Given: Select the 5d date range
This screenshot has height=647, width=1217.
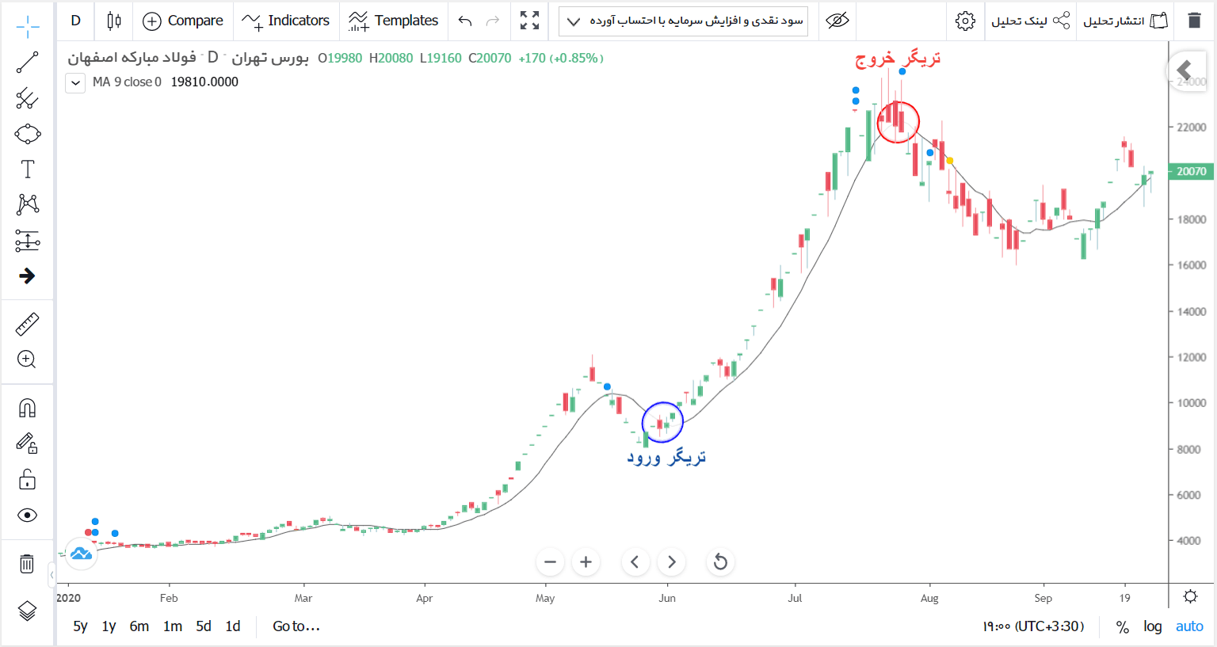Looking at the screenshot, I should pos(204,626).
